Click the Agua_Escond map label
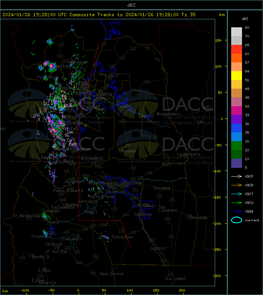Viewport: 263px width, 295px height. coord(112,274)
